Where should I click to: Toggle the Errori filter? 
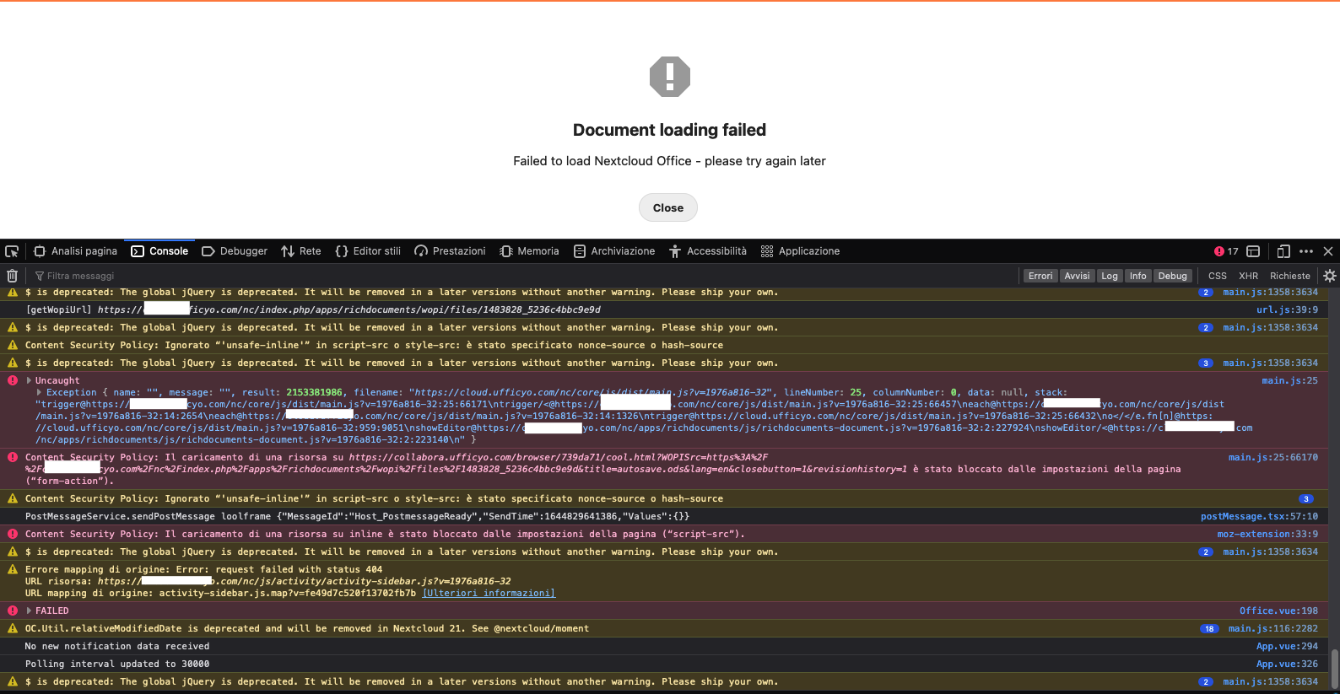[x=1040, y=276]
